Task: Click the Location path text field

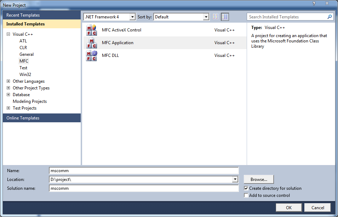Action: coord(141,179)
